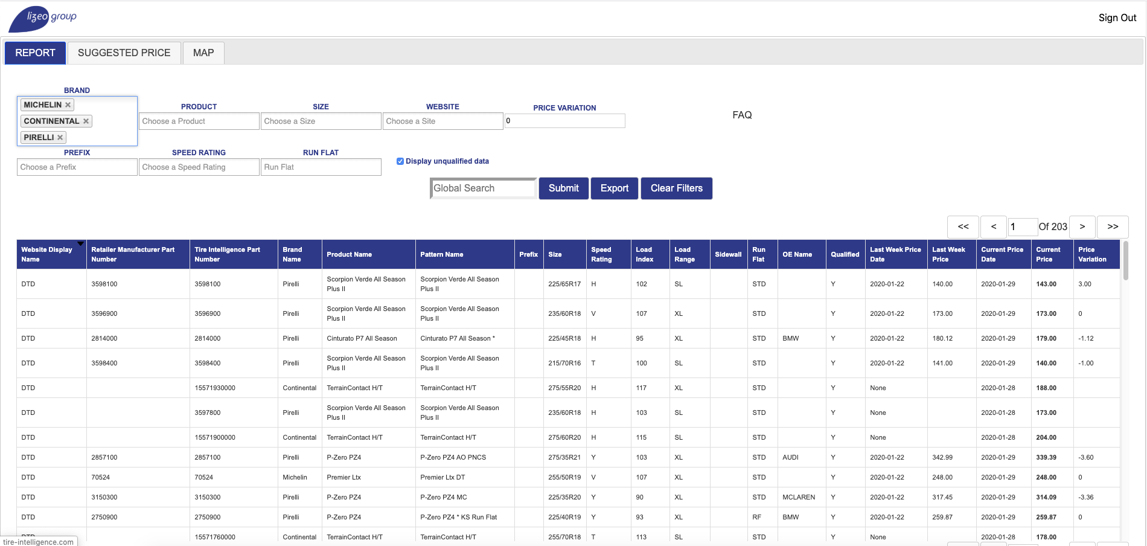Sort by Pattern Name column header
This screenshot has width=1147, height=546.
[465, 255]
